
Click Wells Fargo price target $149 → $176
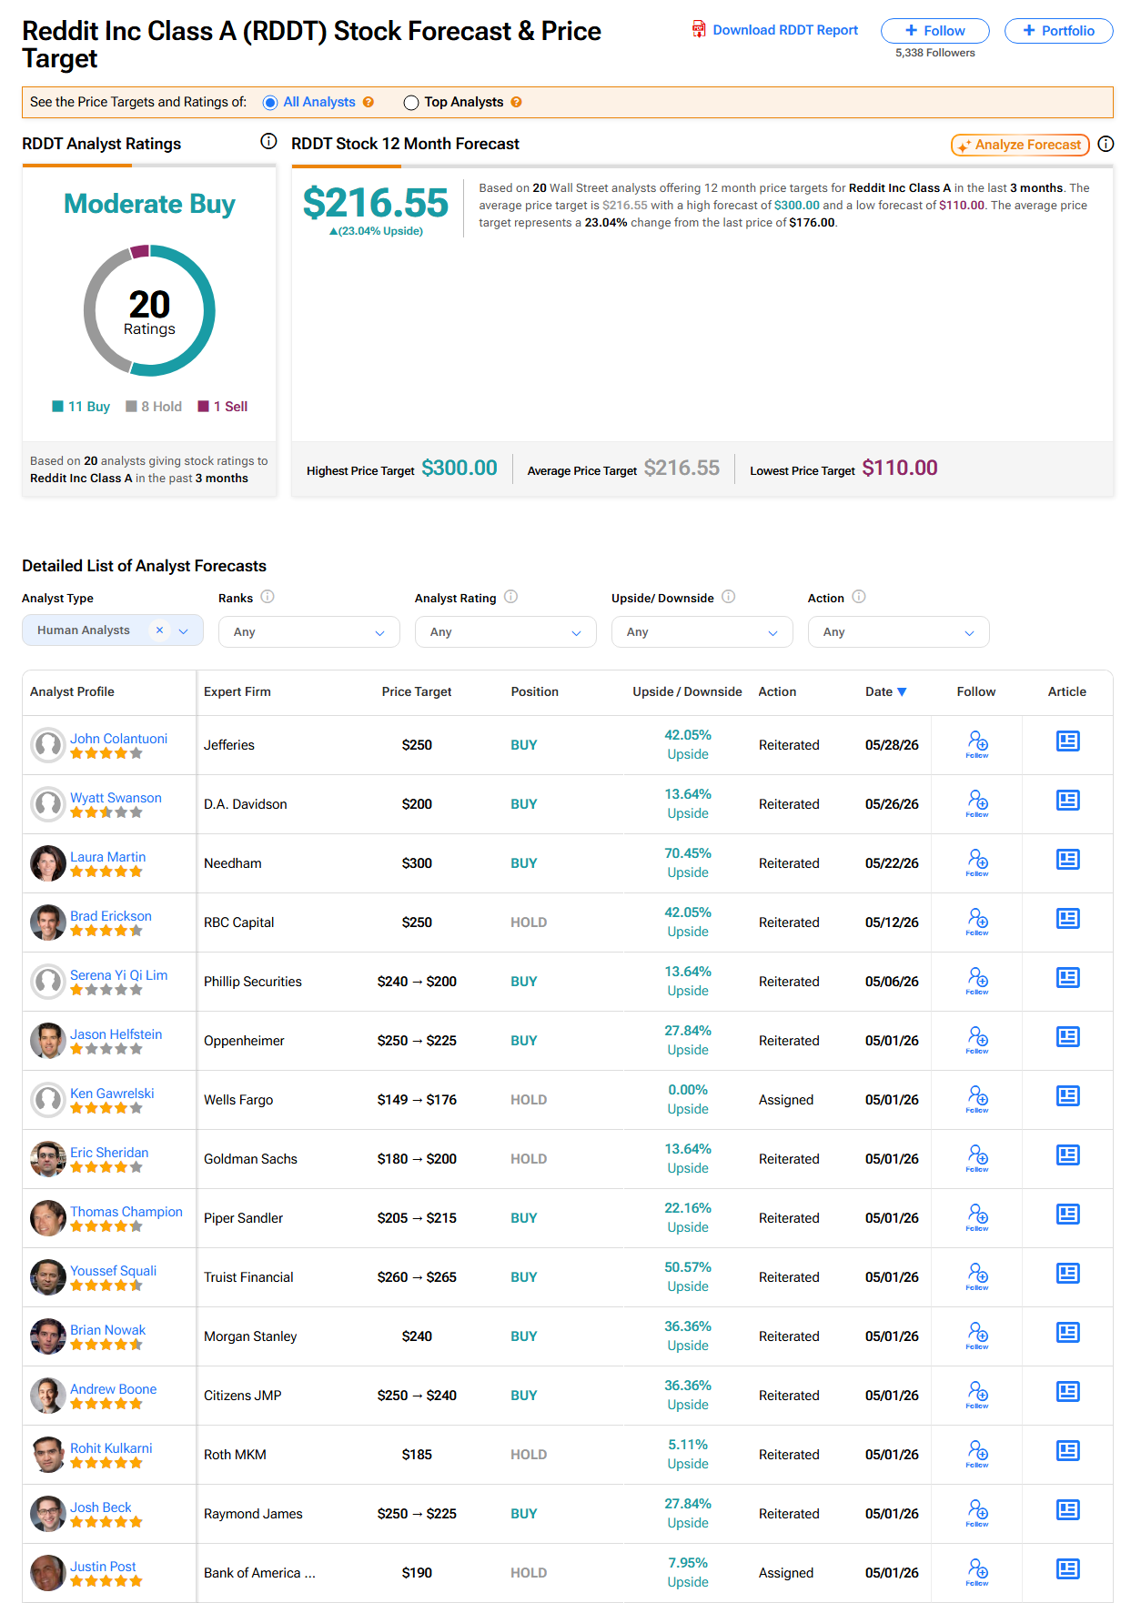coord(417,1100)
